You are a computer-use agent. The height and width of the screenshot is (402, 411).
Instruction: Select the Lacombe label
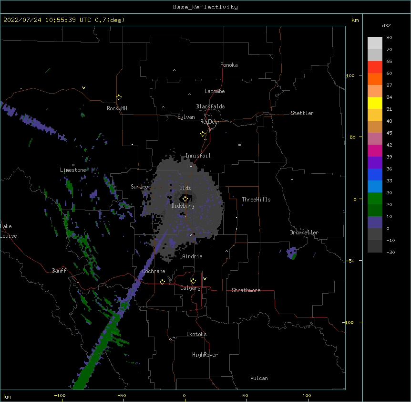(x=215, y=91)
